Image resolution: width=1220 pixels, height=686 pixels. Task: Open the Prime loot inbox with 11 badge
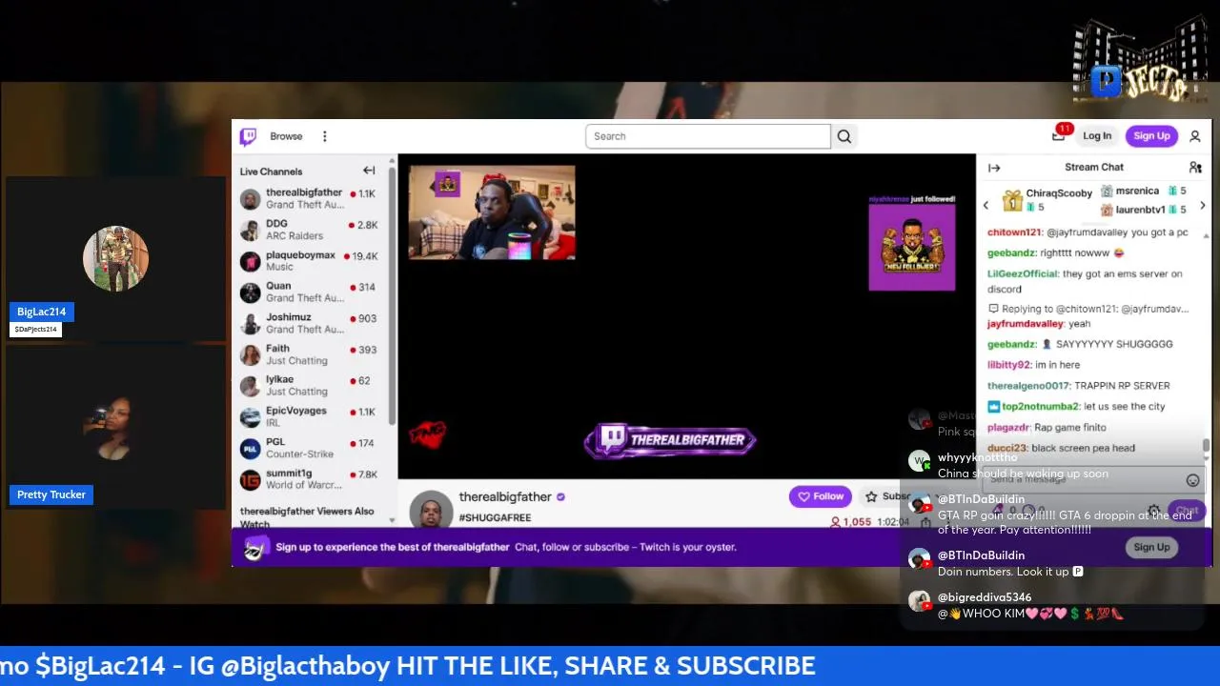click(1059, 135)
